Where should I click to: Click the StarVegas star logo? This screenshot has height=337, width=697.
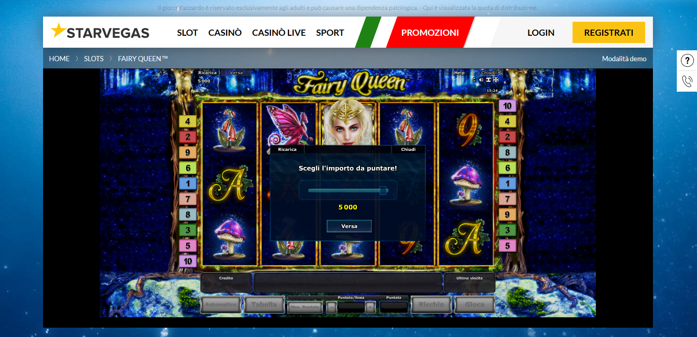click(x=59, y=31)
